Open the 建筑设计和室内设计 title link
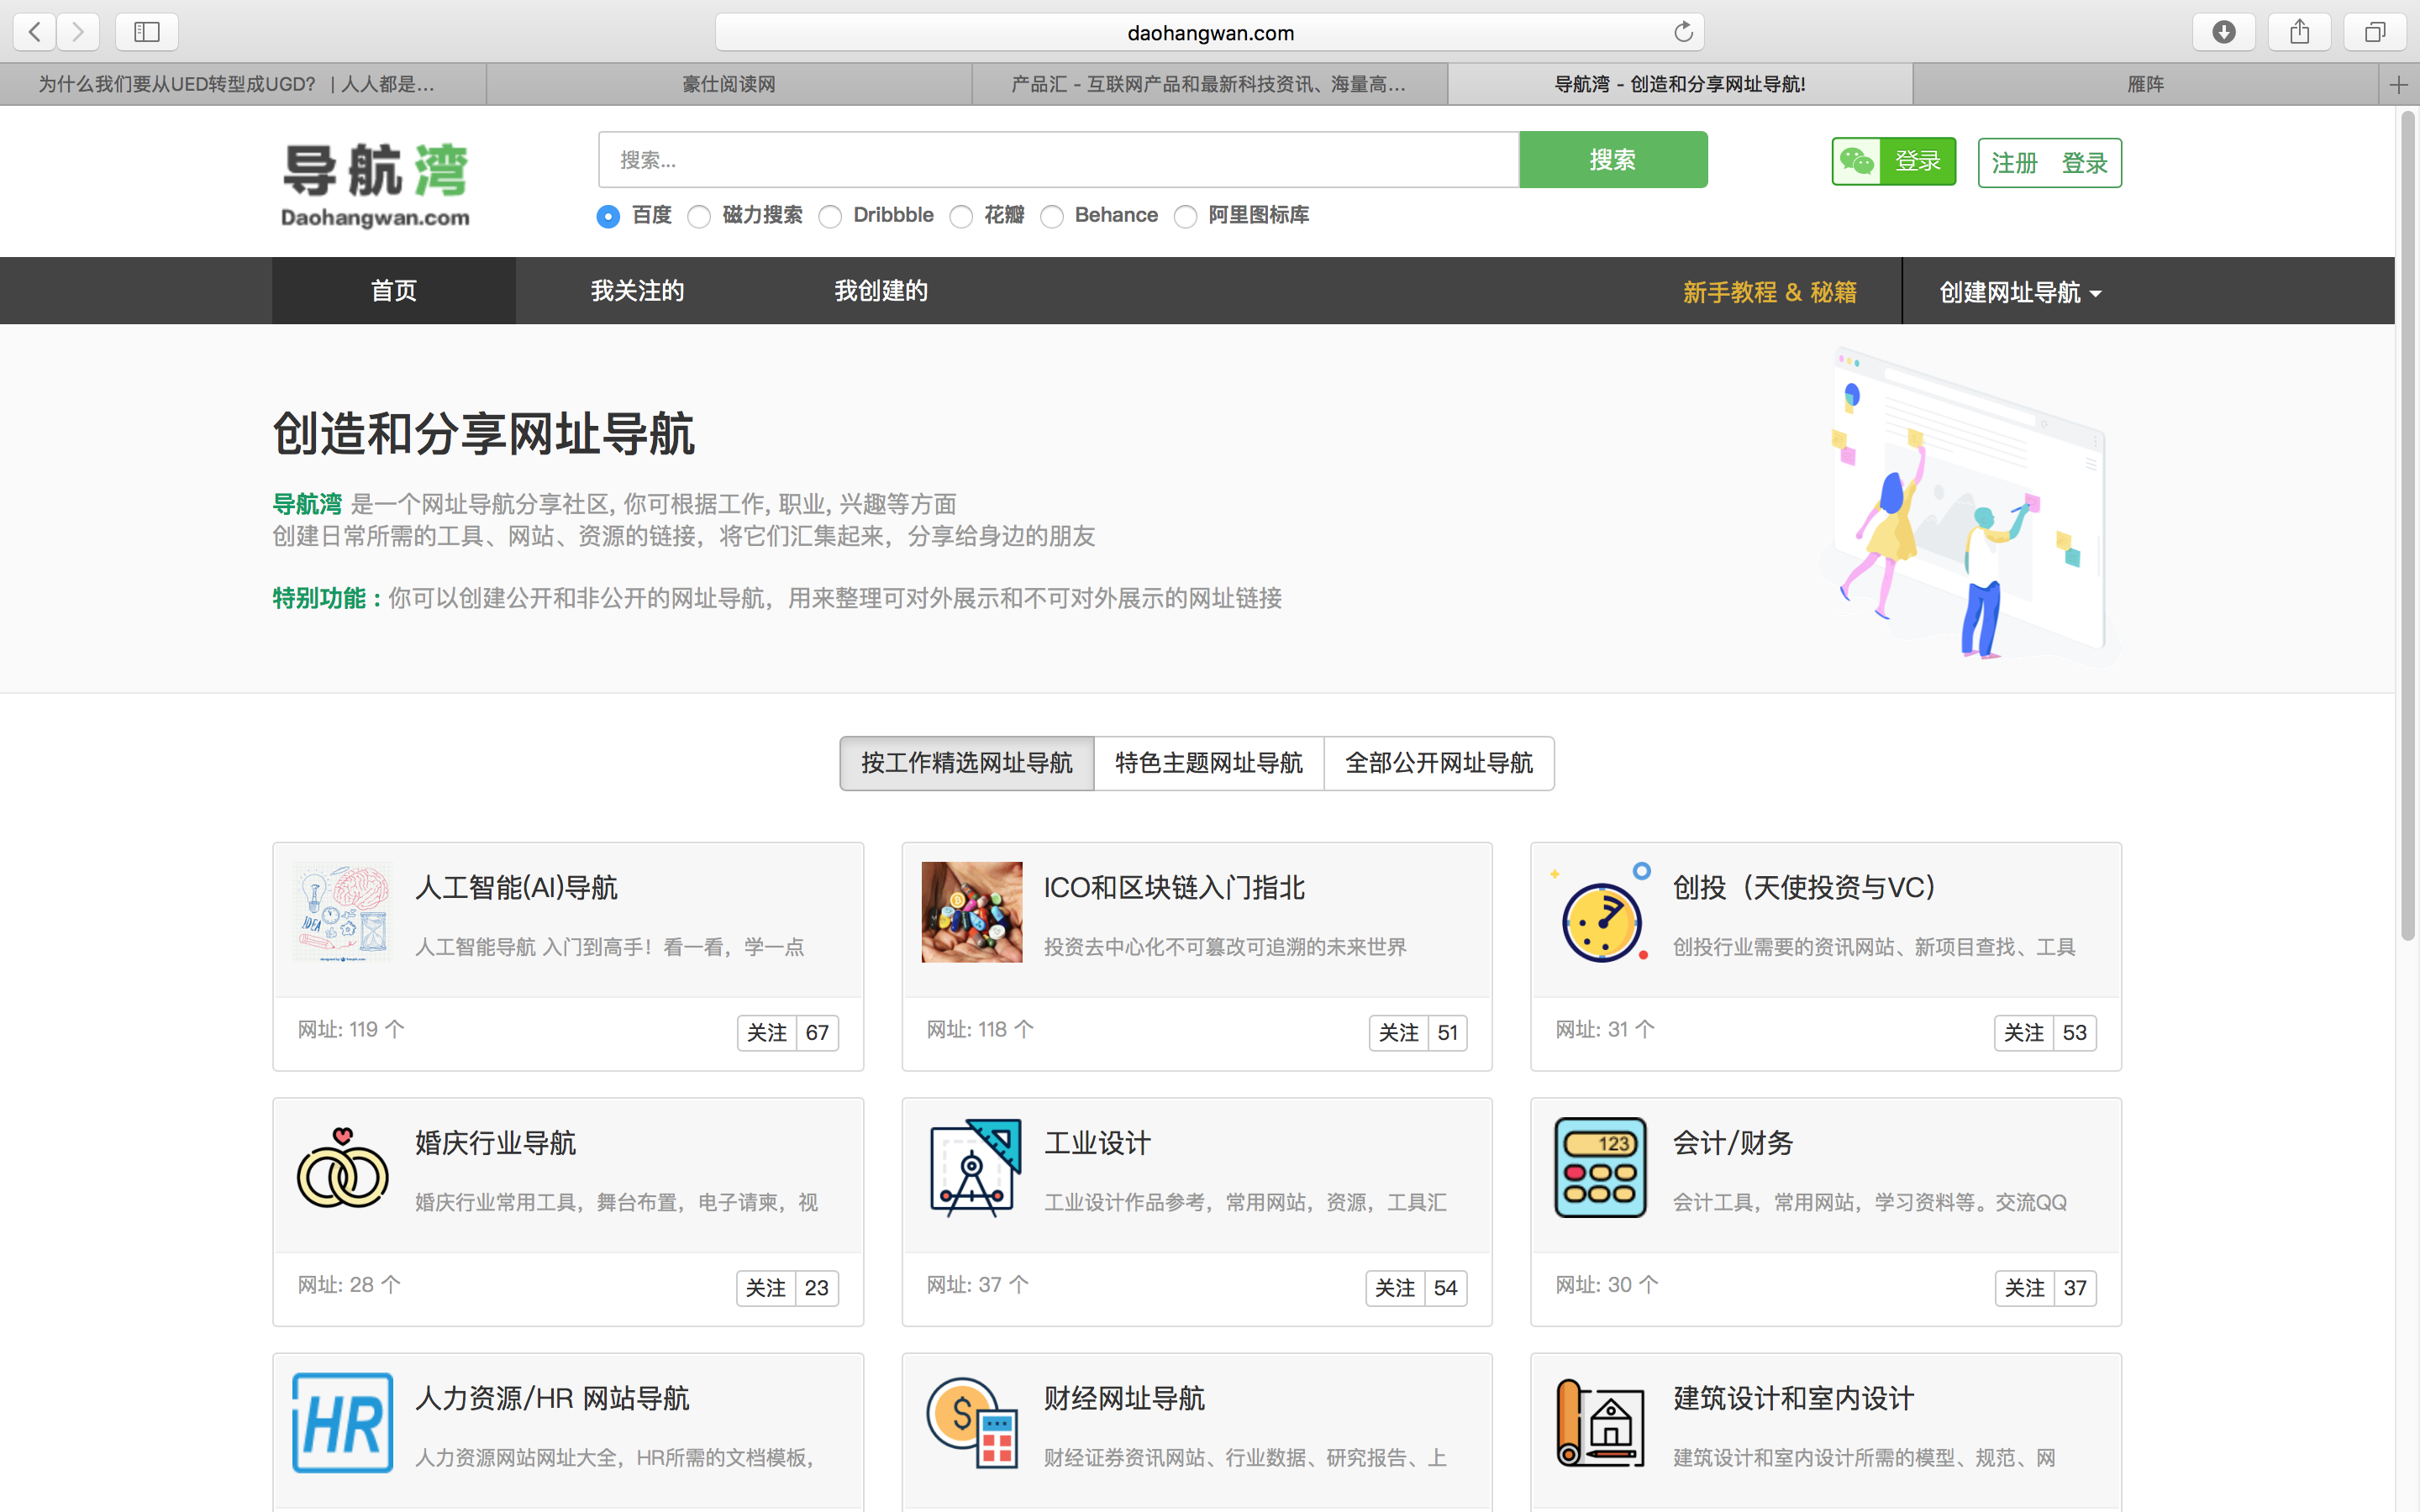This screenshot has width=2420, height=1512. [x=1794, y=1397]
